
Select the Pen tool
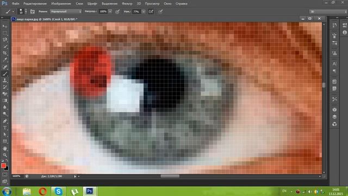pos(5,121)
